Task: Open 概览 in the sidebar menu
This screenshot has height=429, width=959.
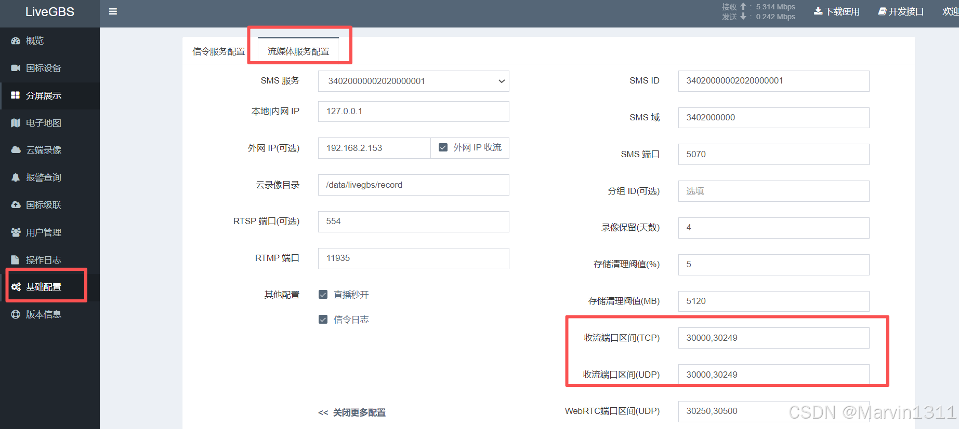Action: pos(50,40)
